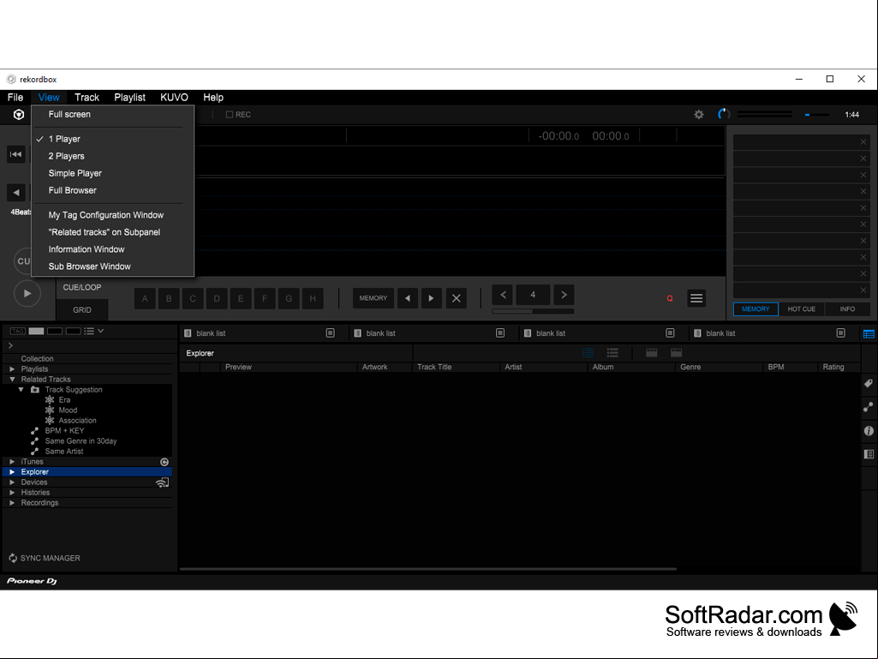Click the MEMORY cue button
The width and height of the screenshot is (878, 659).
tap(373, 298)
